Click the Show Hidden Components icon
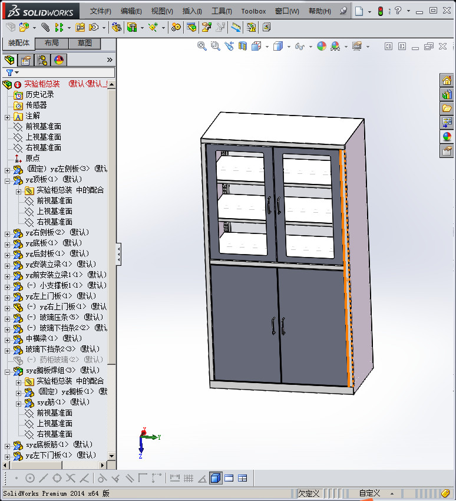The width and height of the screenshot is (456, 501). click(x=117, y=28)
